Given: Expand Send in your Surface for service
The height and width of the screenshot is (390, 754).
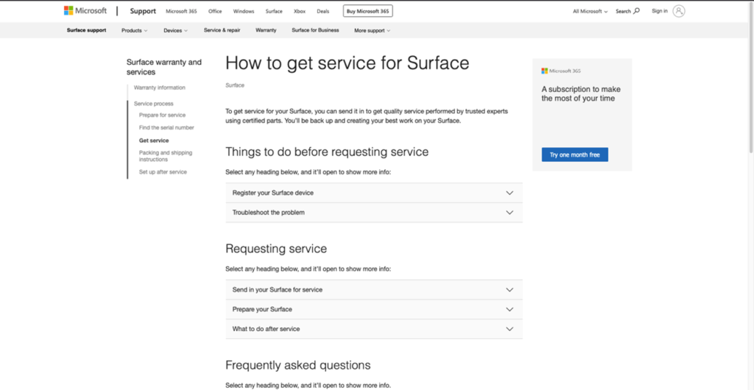Looking at the screenshot, I should coord(374,290).
